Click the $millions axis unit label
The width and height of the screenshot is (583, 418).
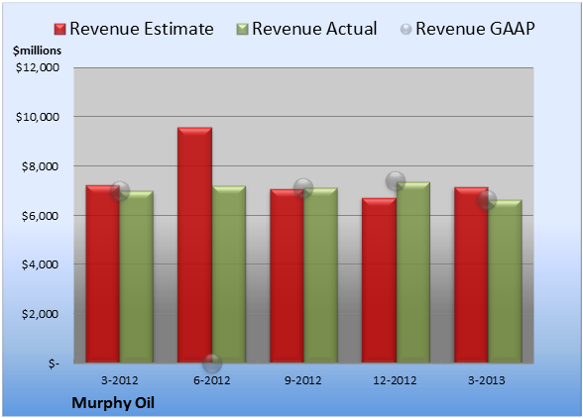(x=37, y=51)
